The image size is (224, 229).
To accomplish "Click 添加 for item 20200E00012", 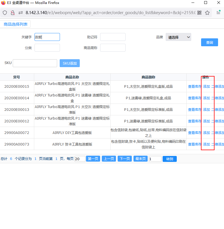I will click(x=206, y=121).
